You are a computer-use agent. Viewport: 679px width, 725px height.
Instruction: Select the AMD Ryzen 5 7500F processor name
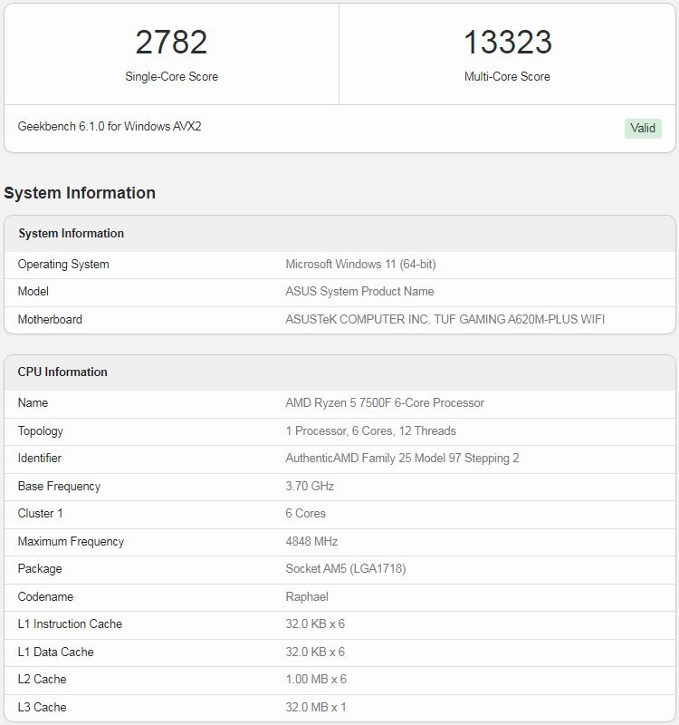(x=385, y=402)
